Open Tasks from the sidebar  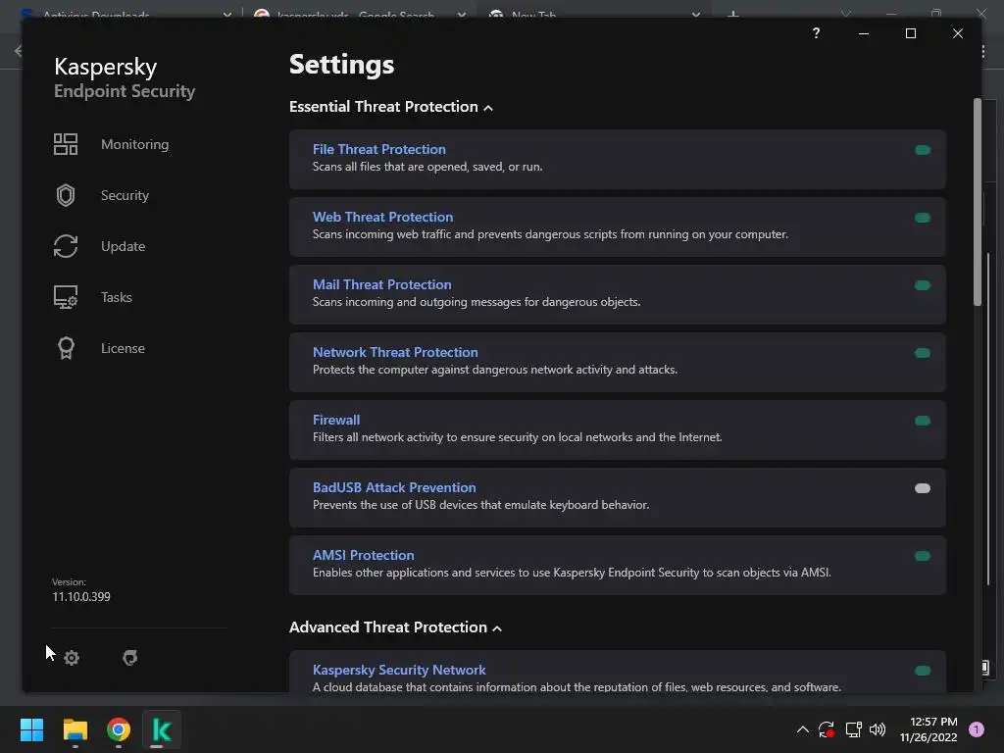click(x=116, y=297)
